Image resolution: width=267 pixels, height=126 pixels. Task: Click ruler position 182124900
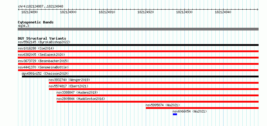[x=68, y=12]
